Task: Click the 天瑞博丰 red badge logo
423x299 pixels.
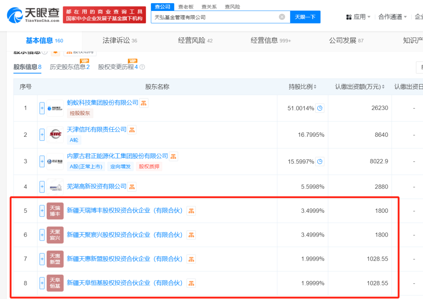Action: click(55, 211)
